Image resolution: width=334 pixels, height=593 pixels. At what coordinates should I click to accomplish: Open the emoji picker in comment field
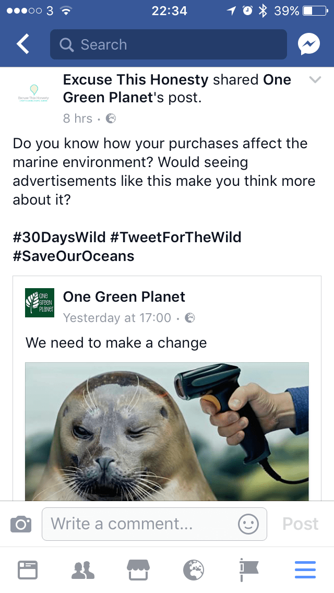[248, 524]
